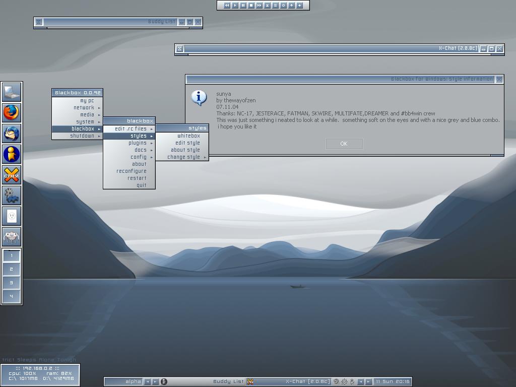
Task: Pause playback in the media control bar
Action: pos(243,5)
